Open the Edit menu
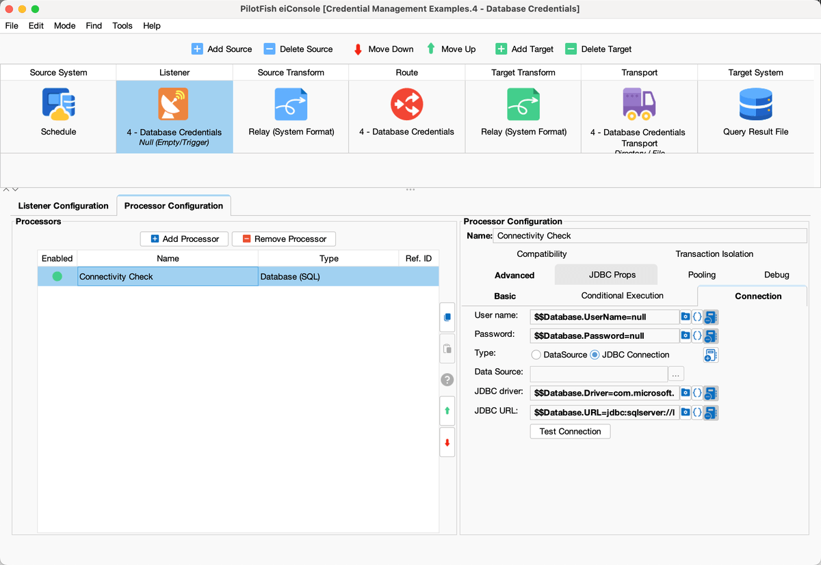 click(36, 26)
